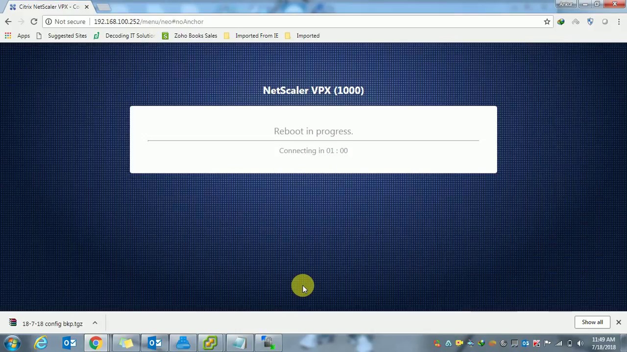
Task: Open Chrome's three-dot menu
Action: click(x=619, y=22)
